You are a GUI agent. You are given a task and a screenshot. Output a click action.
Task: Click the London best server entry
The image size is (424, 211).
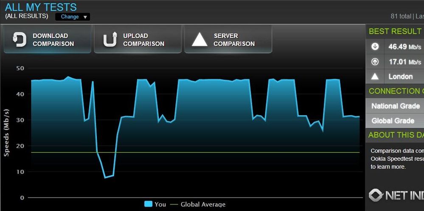(401, 77)
